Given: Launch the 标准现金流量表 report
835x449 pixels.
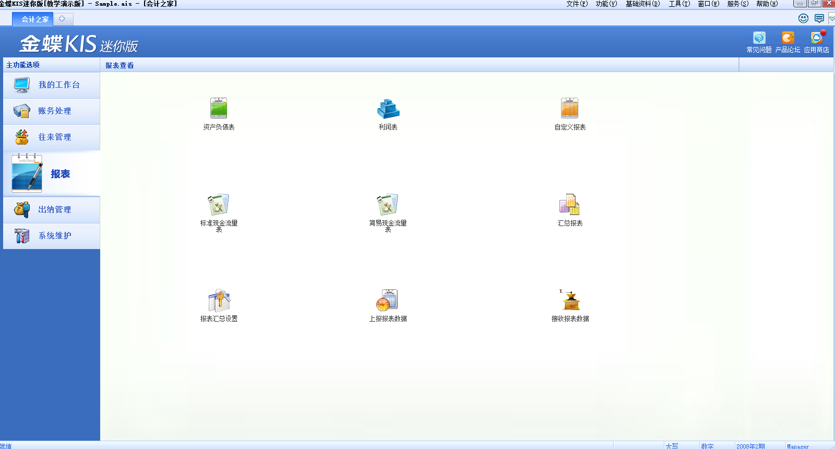Looking at the screenshot, I should coord(219,205).
